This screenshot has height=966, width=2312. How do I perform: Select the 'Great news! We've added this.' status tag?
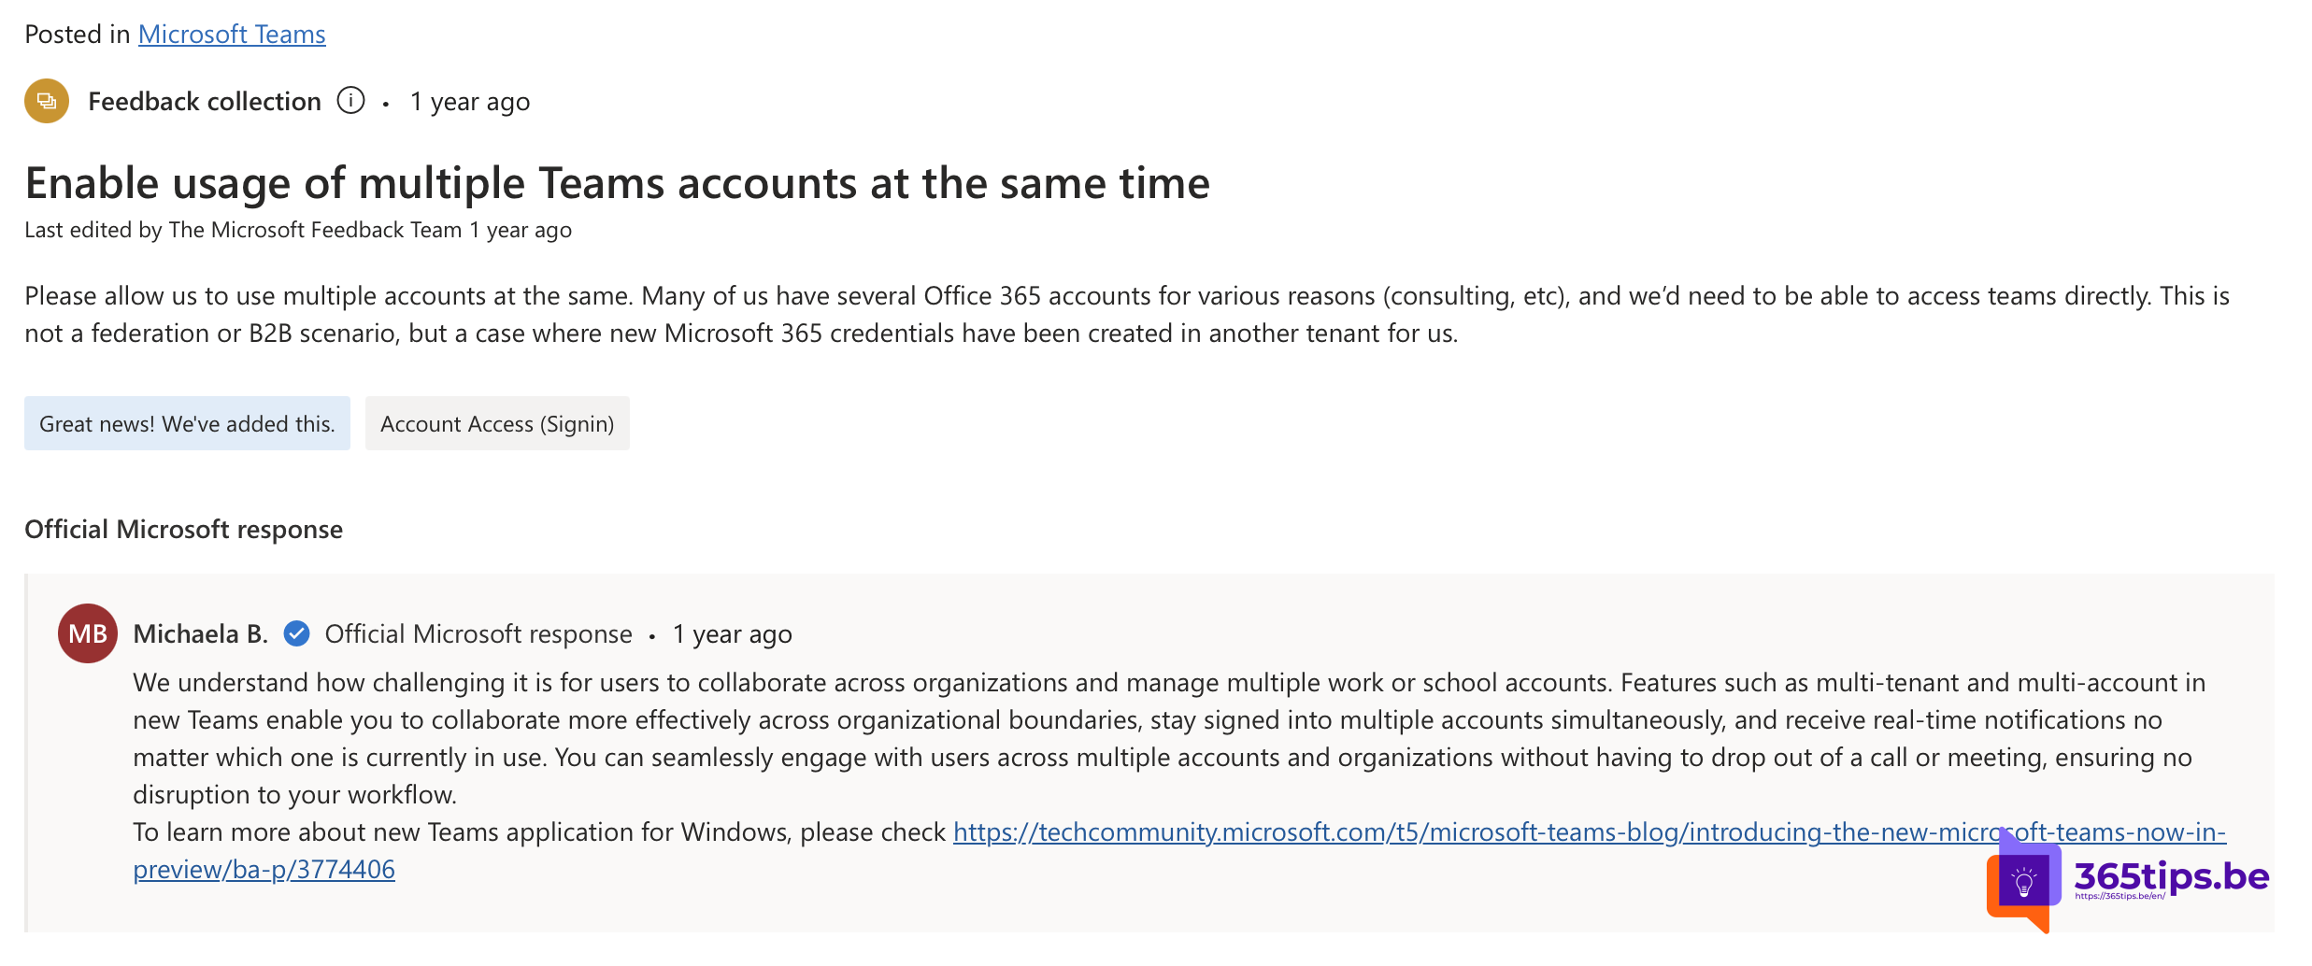187,423
